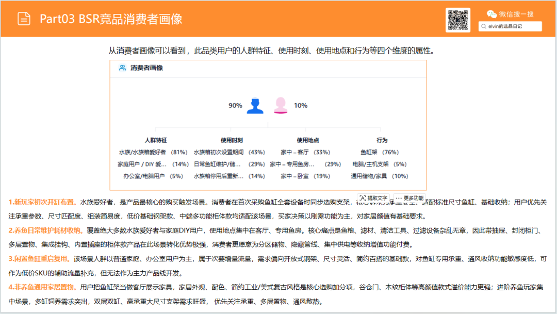
Task: Click the heading '3.闲置鱼缸重启复用。'
Action: 40,259
